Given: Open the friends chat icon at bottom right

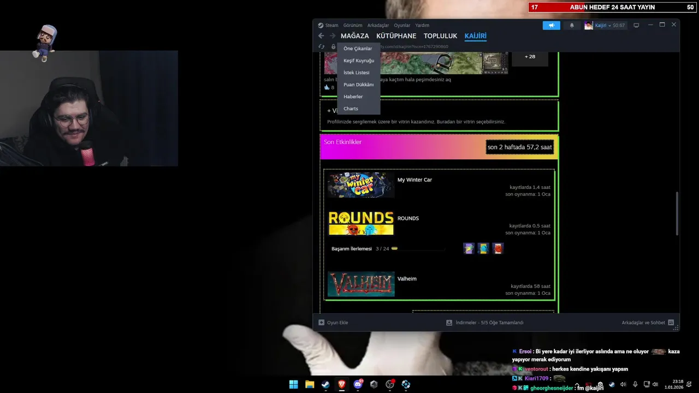Looking at the screenshot, I should point(671,323).
